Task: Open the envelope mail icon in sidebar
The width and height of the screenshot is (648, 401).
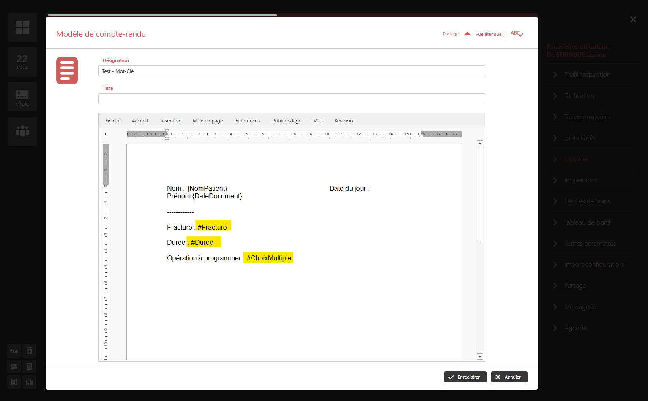Action: pyautogui.click(x=14, y=366)
